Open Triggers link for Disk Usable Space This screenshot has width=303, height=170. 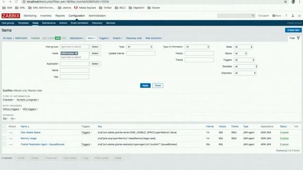click(x=86, y=133)
